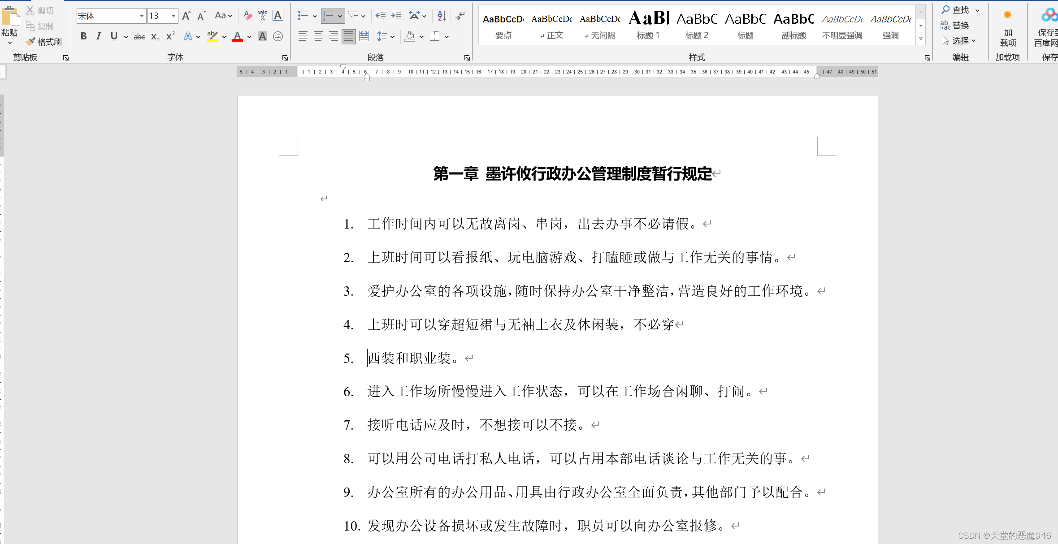Apply the 副标题 subtitle style
Viewport: 1058px width, 544px height.
click(793, 26)
